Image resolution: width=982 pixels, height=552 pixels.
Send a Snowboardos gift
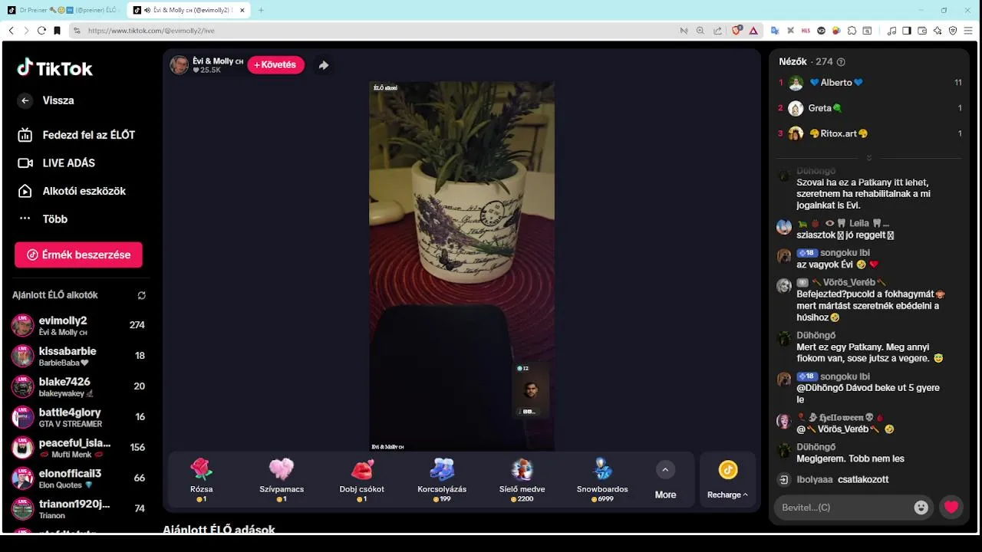(602, 479)
